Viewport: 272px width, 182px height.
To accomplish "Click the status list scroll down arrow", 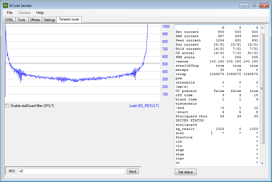I will (262, 164).
